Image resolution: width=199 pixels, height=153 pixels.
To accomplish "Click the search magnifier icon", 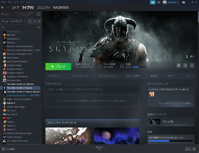I will (3, 27).
